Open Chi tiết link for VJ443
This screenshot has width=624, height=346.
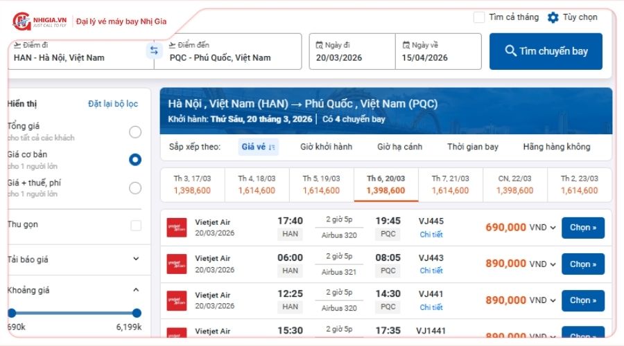pos(431,271)
